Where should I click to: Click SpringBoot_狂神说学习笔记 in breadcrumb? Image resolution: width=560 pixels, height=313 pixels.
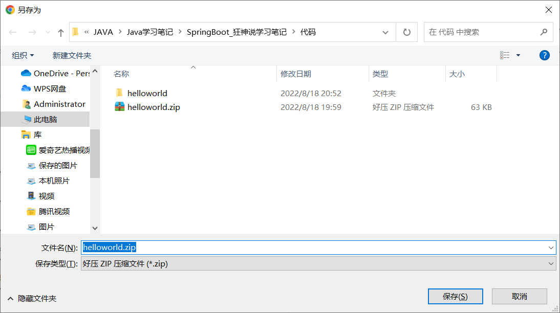pyautogui.click(x=236, y=32)
